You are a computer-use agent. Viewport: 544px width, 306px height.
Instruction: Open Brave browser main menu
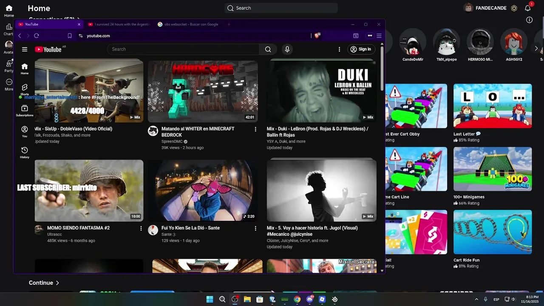[379, 36]
